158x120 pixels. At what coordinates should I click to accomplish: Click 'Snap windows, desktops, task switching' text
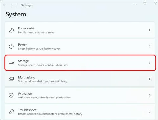[42, 81]
